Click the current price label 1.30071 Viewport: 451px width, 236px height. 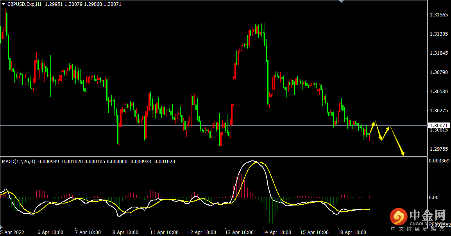[438, 126]
